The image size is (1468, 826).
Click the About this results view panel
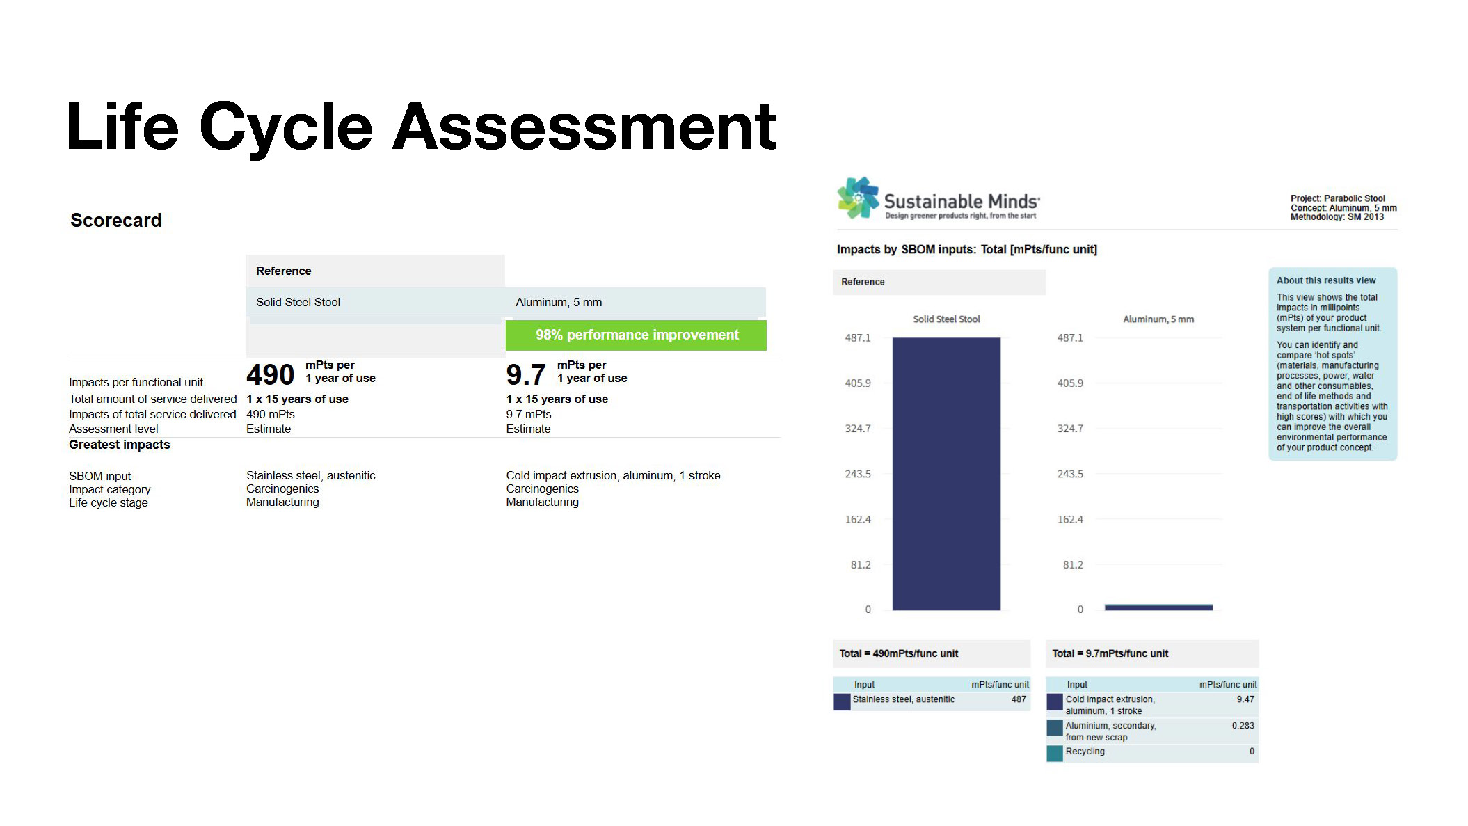pos(1332,364)
